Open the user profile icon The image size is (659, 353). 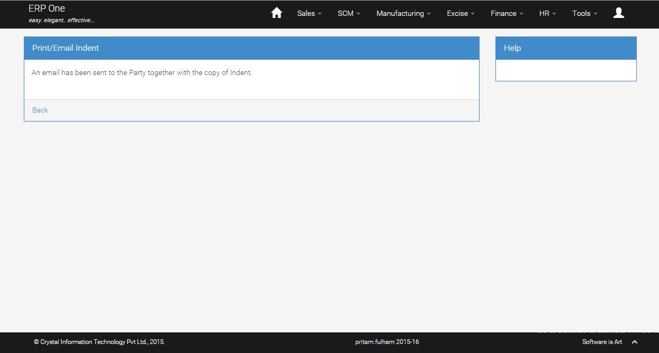coord(618,13)
